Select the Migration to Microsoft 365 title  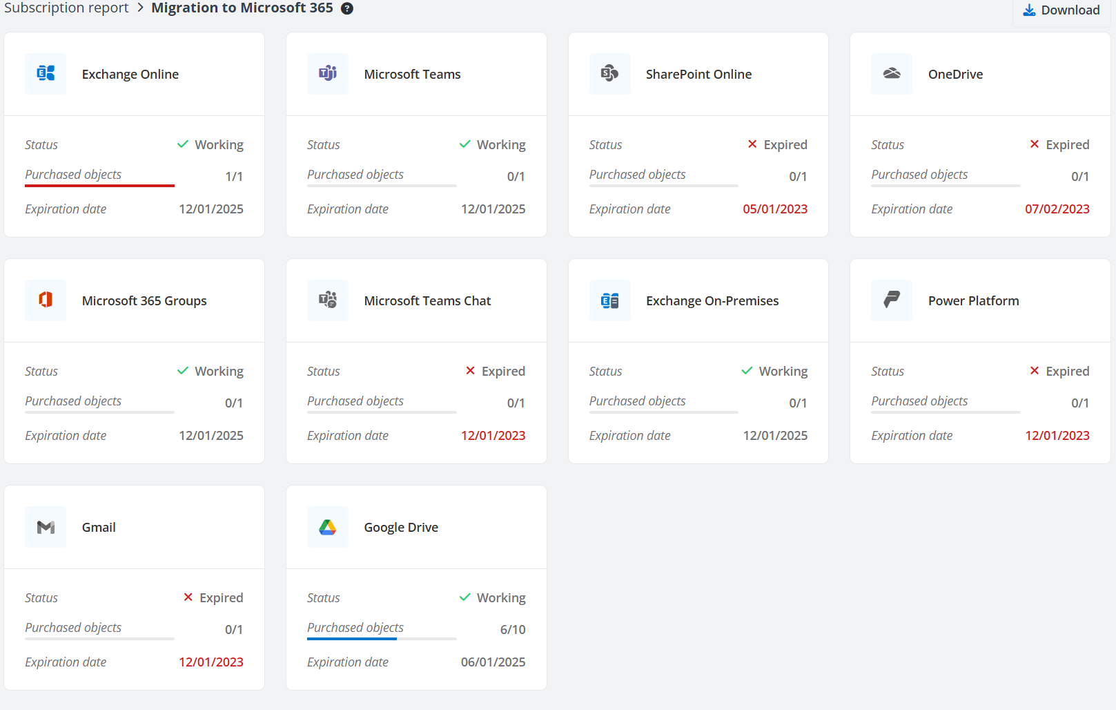point(242,8)
